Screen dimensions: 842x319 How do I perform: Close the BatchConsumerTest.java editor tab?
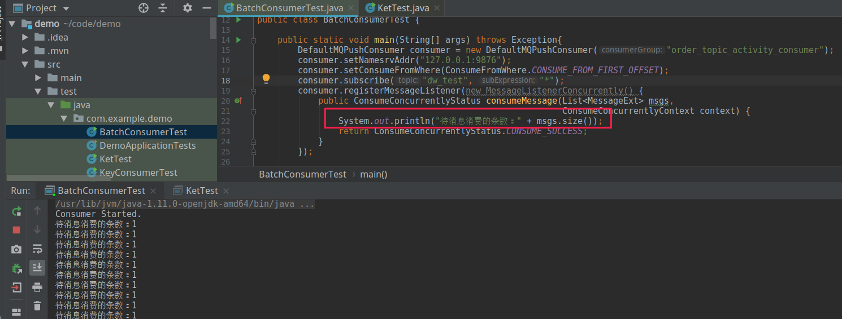pos(351,8)
